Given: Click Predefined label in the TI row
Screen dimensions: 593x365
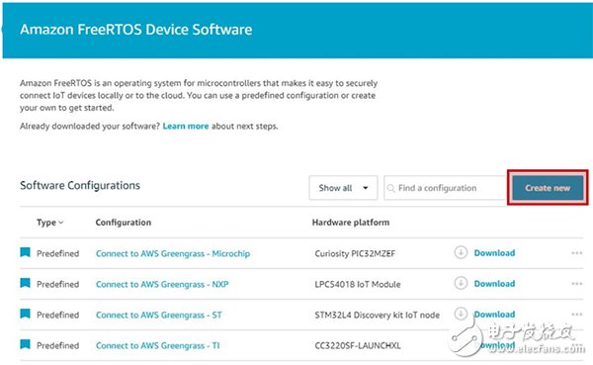Looking at the screenshot, I should pos(58,345).
